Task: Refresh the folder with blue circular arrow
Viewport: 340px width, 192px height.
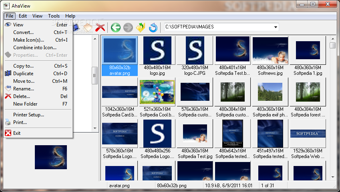Action: coord(153,28)
